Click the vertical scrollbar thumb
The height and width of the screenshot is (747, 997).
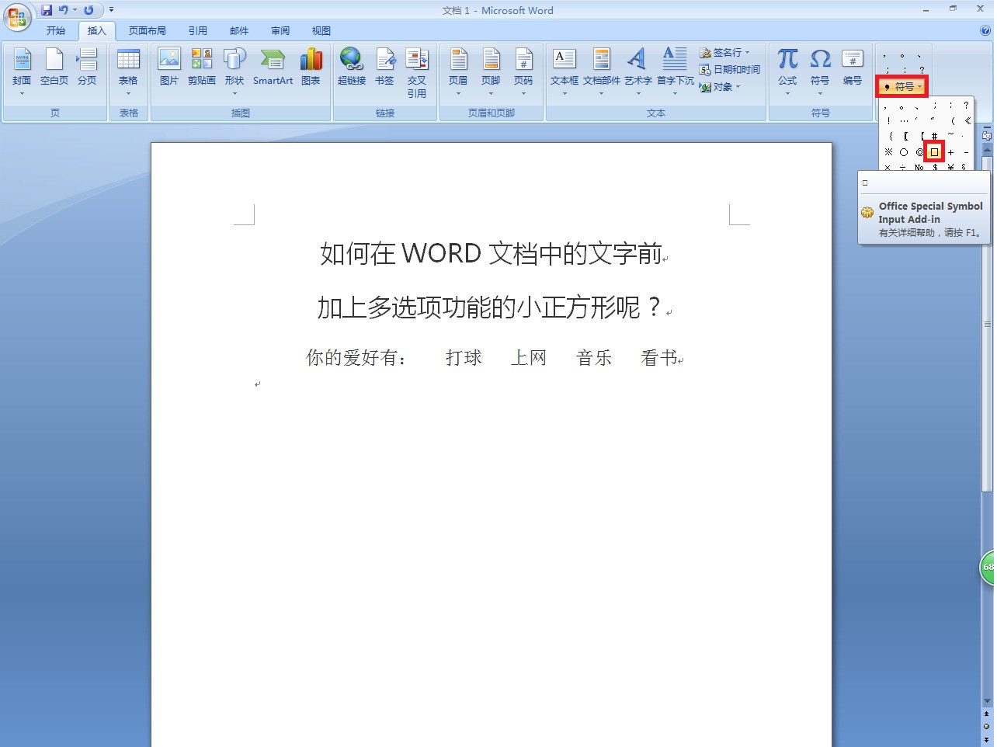[x=987, y=326]
